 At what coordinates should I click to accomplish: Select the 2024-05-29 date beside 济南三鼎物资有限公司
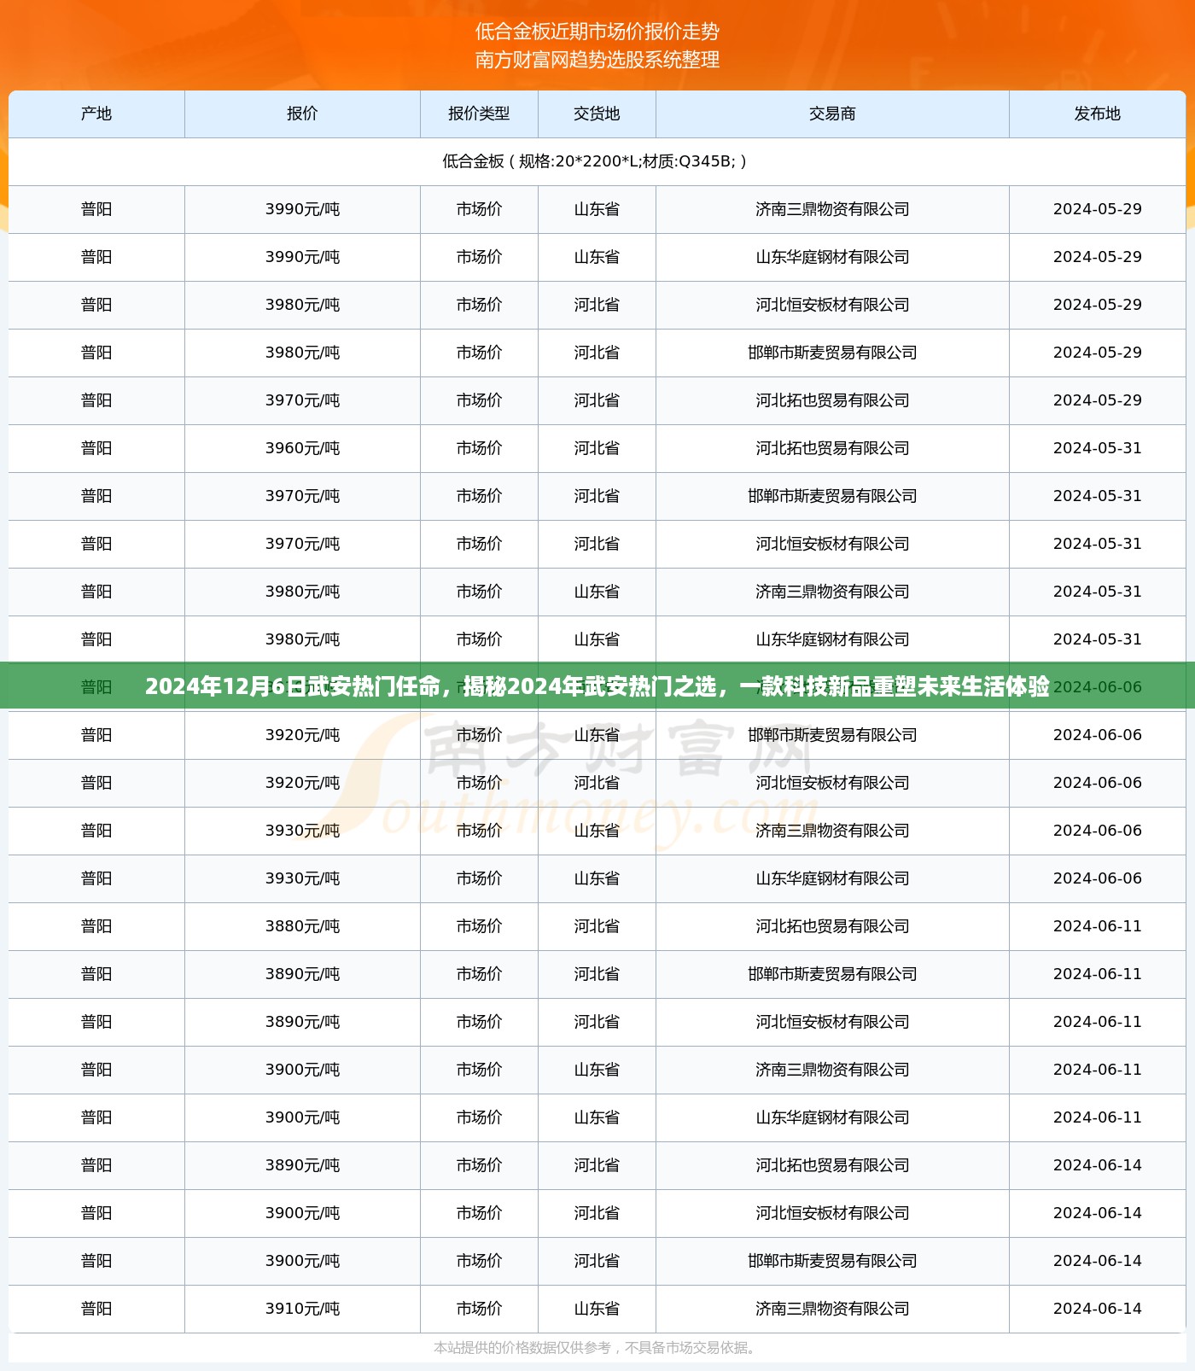(1098, 209)
